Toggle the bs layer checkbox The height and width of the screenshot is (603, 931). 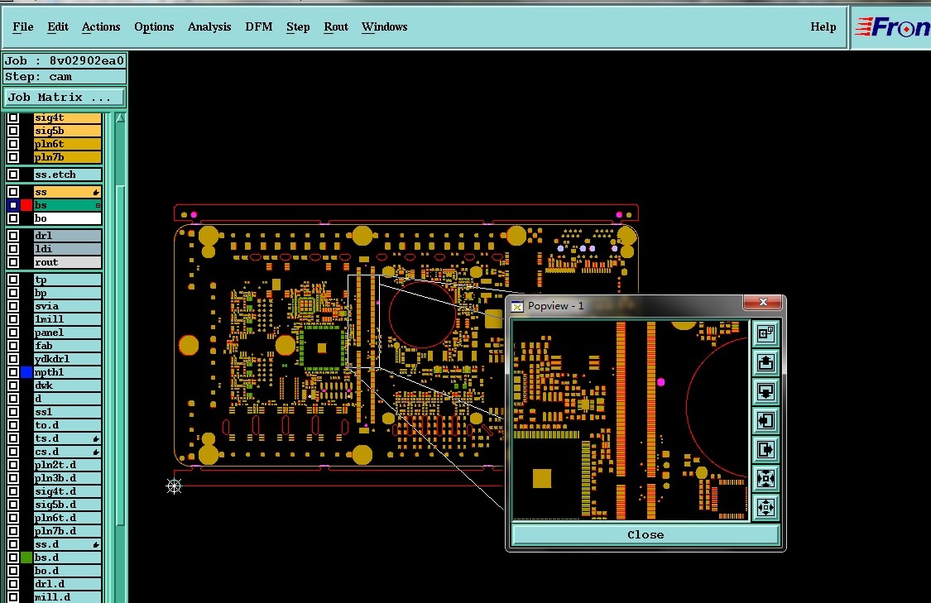point(13,205)
